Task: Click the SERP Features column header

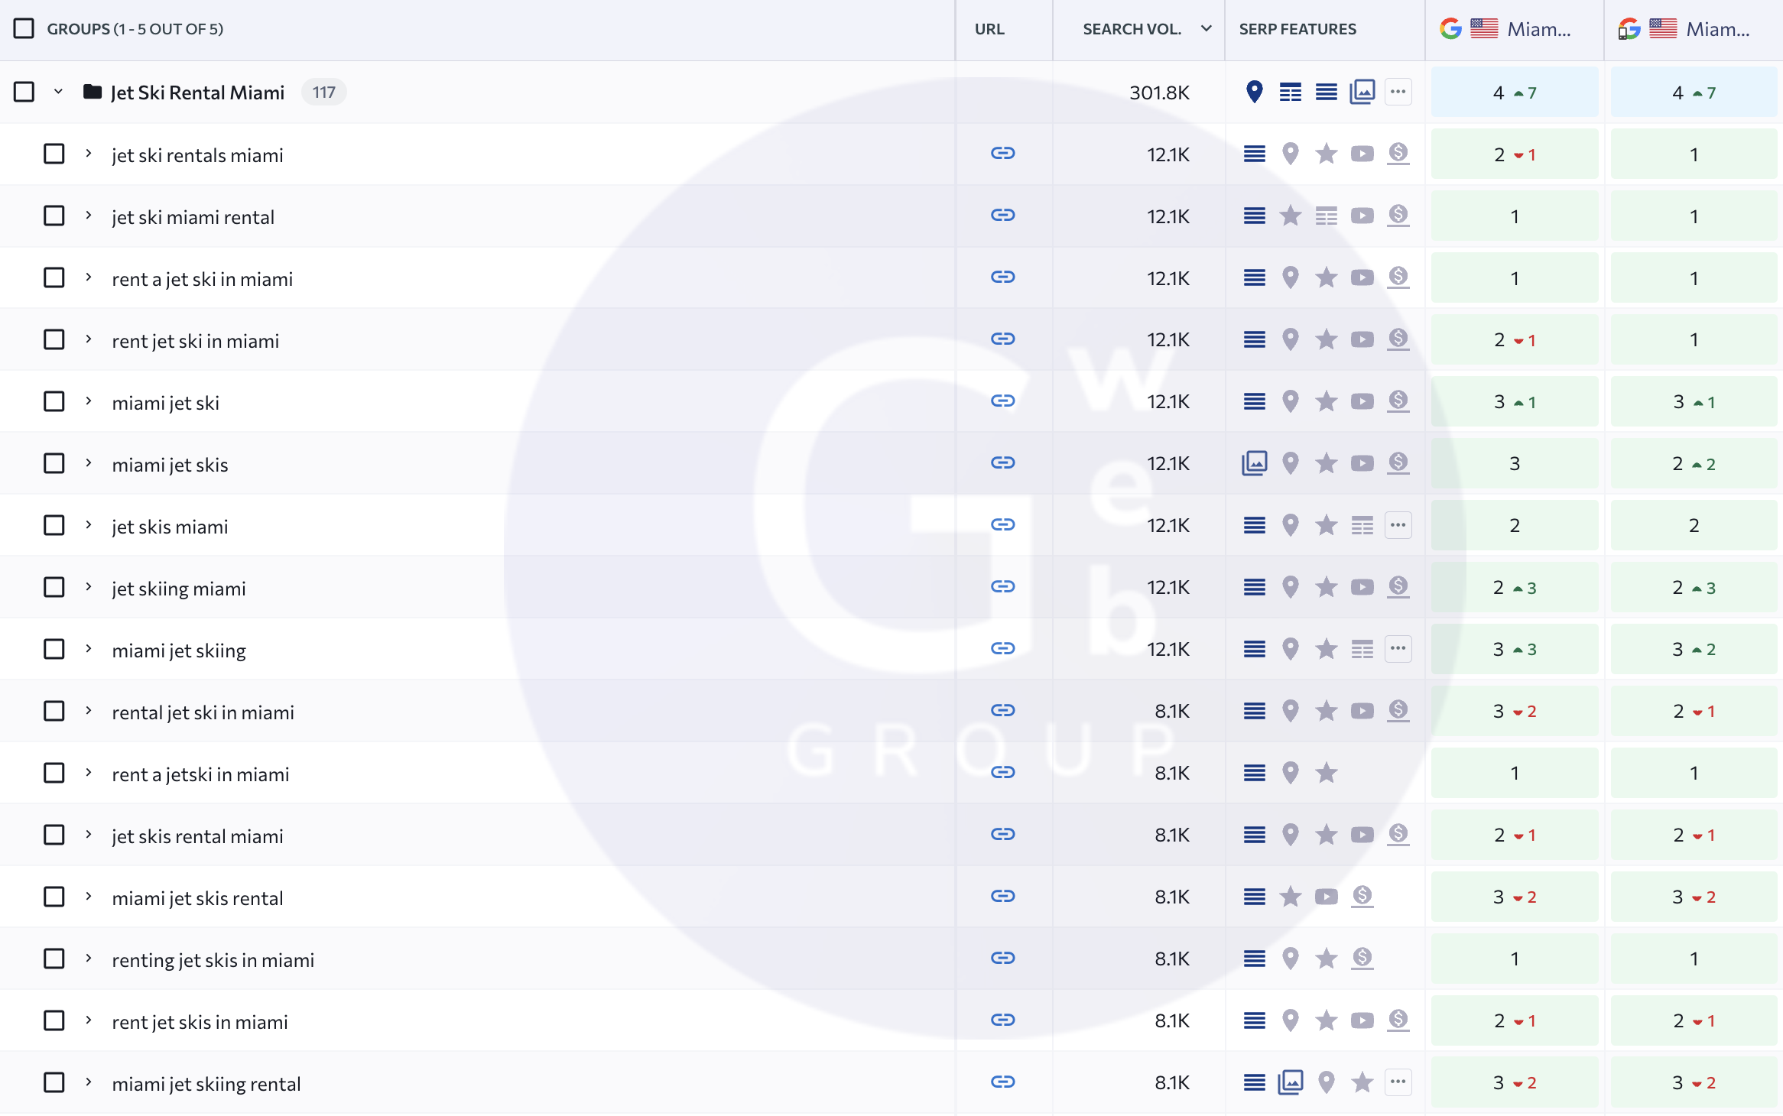Action: point(1297,29)
